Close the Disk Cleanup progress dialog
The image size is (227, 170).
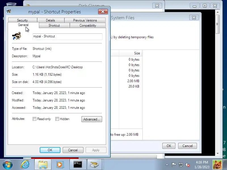pyautogui.click(x=157, y=6)
